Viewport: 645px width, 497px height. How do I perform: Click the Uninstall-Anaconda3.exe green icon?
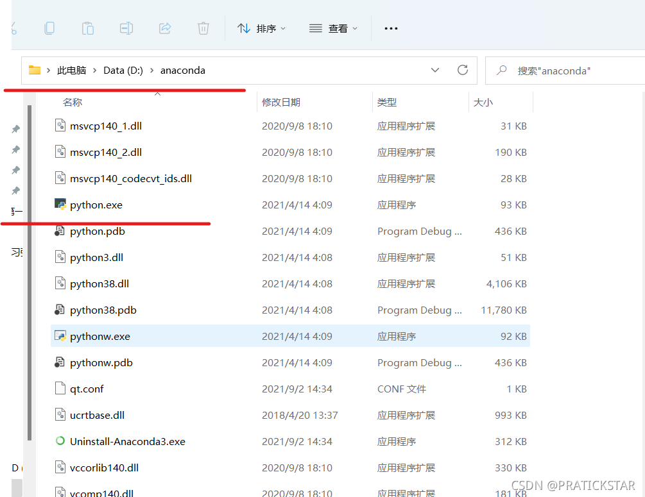click(60, 441)
